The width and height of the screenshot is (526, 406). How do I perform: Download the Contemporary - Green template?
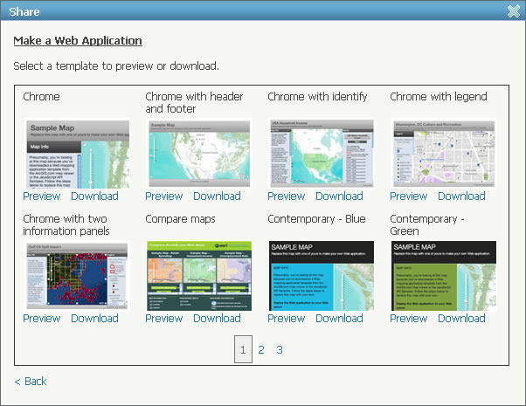pyautogui.click(x=461, y=318)
